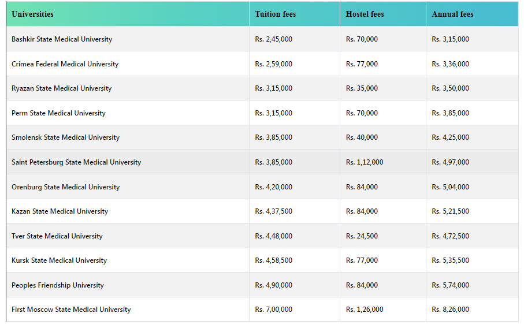The image size is (524, 328).
Task: Click the Universities column header
Action: [x=32, y=14]
